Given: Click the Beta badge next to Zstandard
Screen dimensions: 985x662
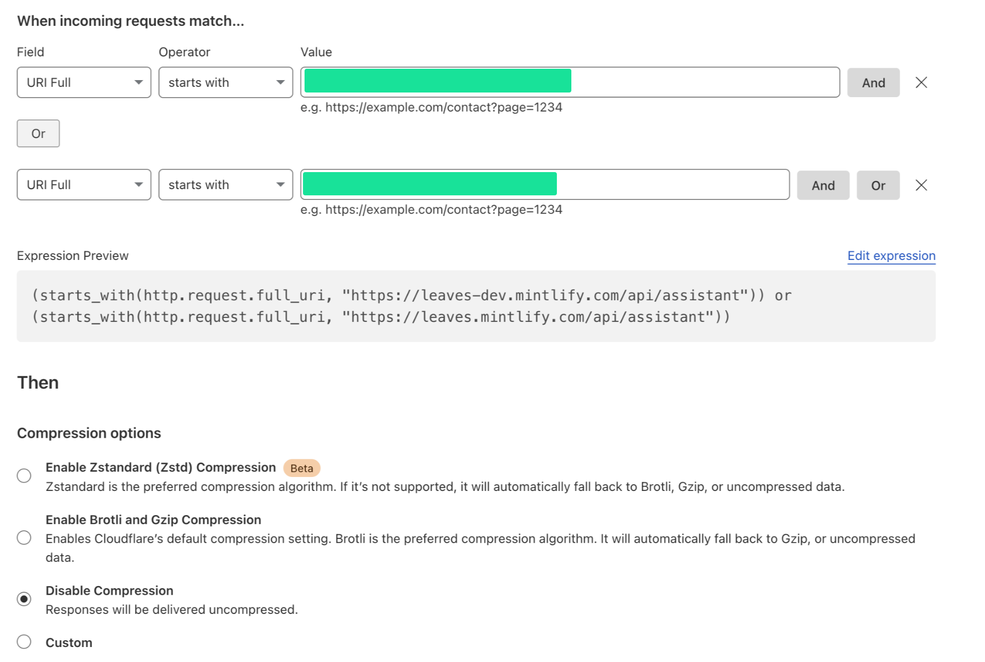Looking at the screenshot, I should click(301, 468).
